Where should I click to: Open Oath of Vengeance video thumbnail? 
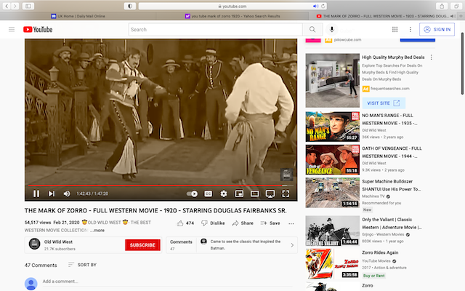point(333,159)
